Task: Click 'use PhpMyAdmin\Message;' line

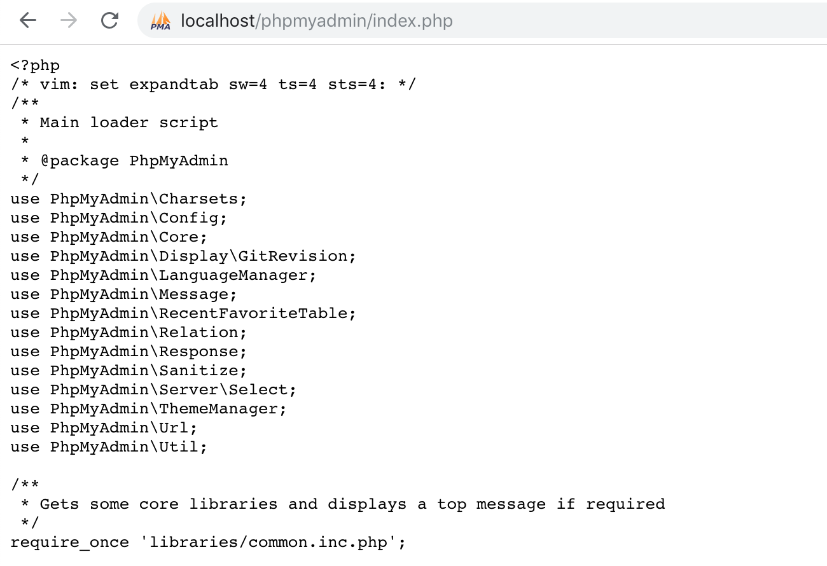Action: pos(123,294)
